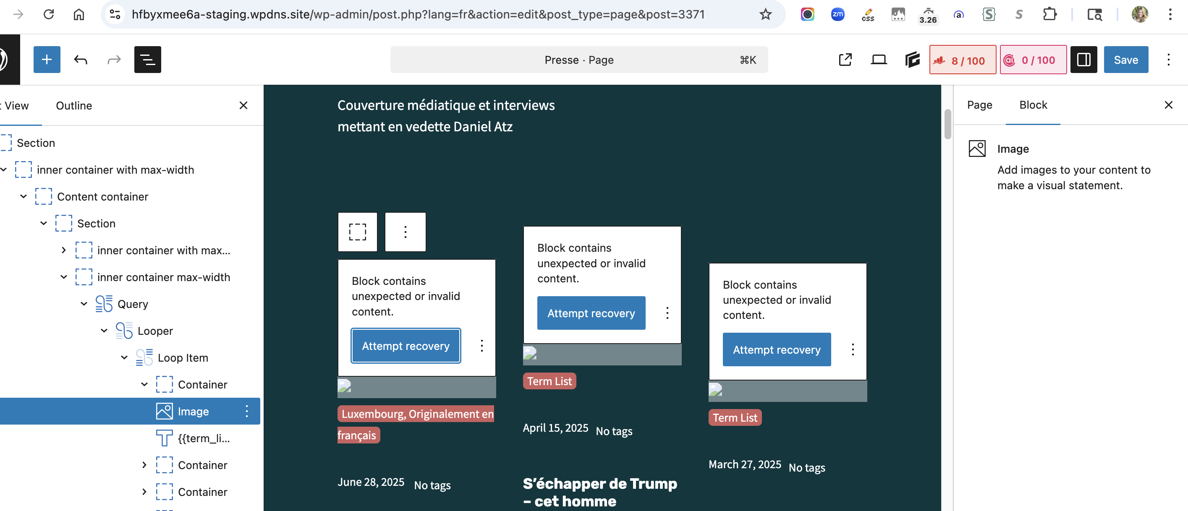
Task: Select the {{term_li... text block
Action: point(203,438)
